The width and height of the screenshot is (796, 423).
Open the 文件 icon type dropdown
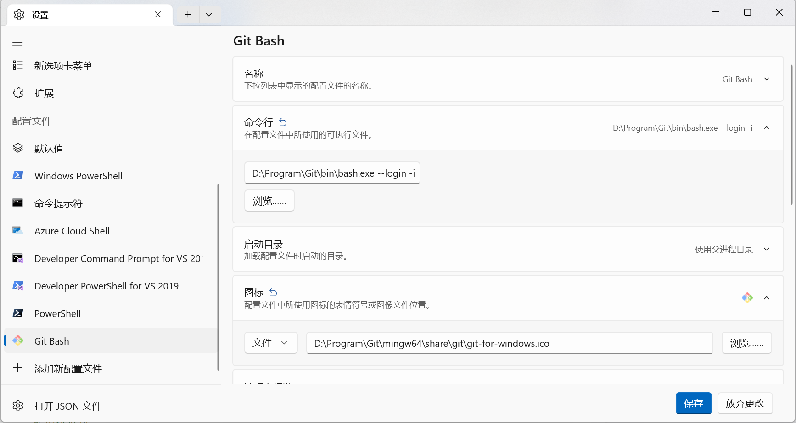click(x=271, y=343)
